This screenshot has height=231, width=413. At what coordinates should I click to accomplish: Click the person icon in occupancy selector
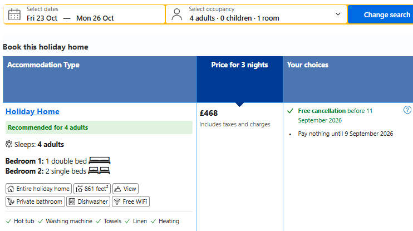pyautogui.click(x=177, y=14)
